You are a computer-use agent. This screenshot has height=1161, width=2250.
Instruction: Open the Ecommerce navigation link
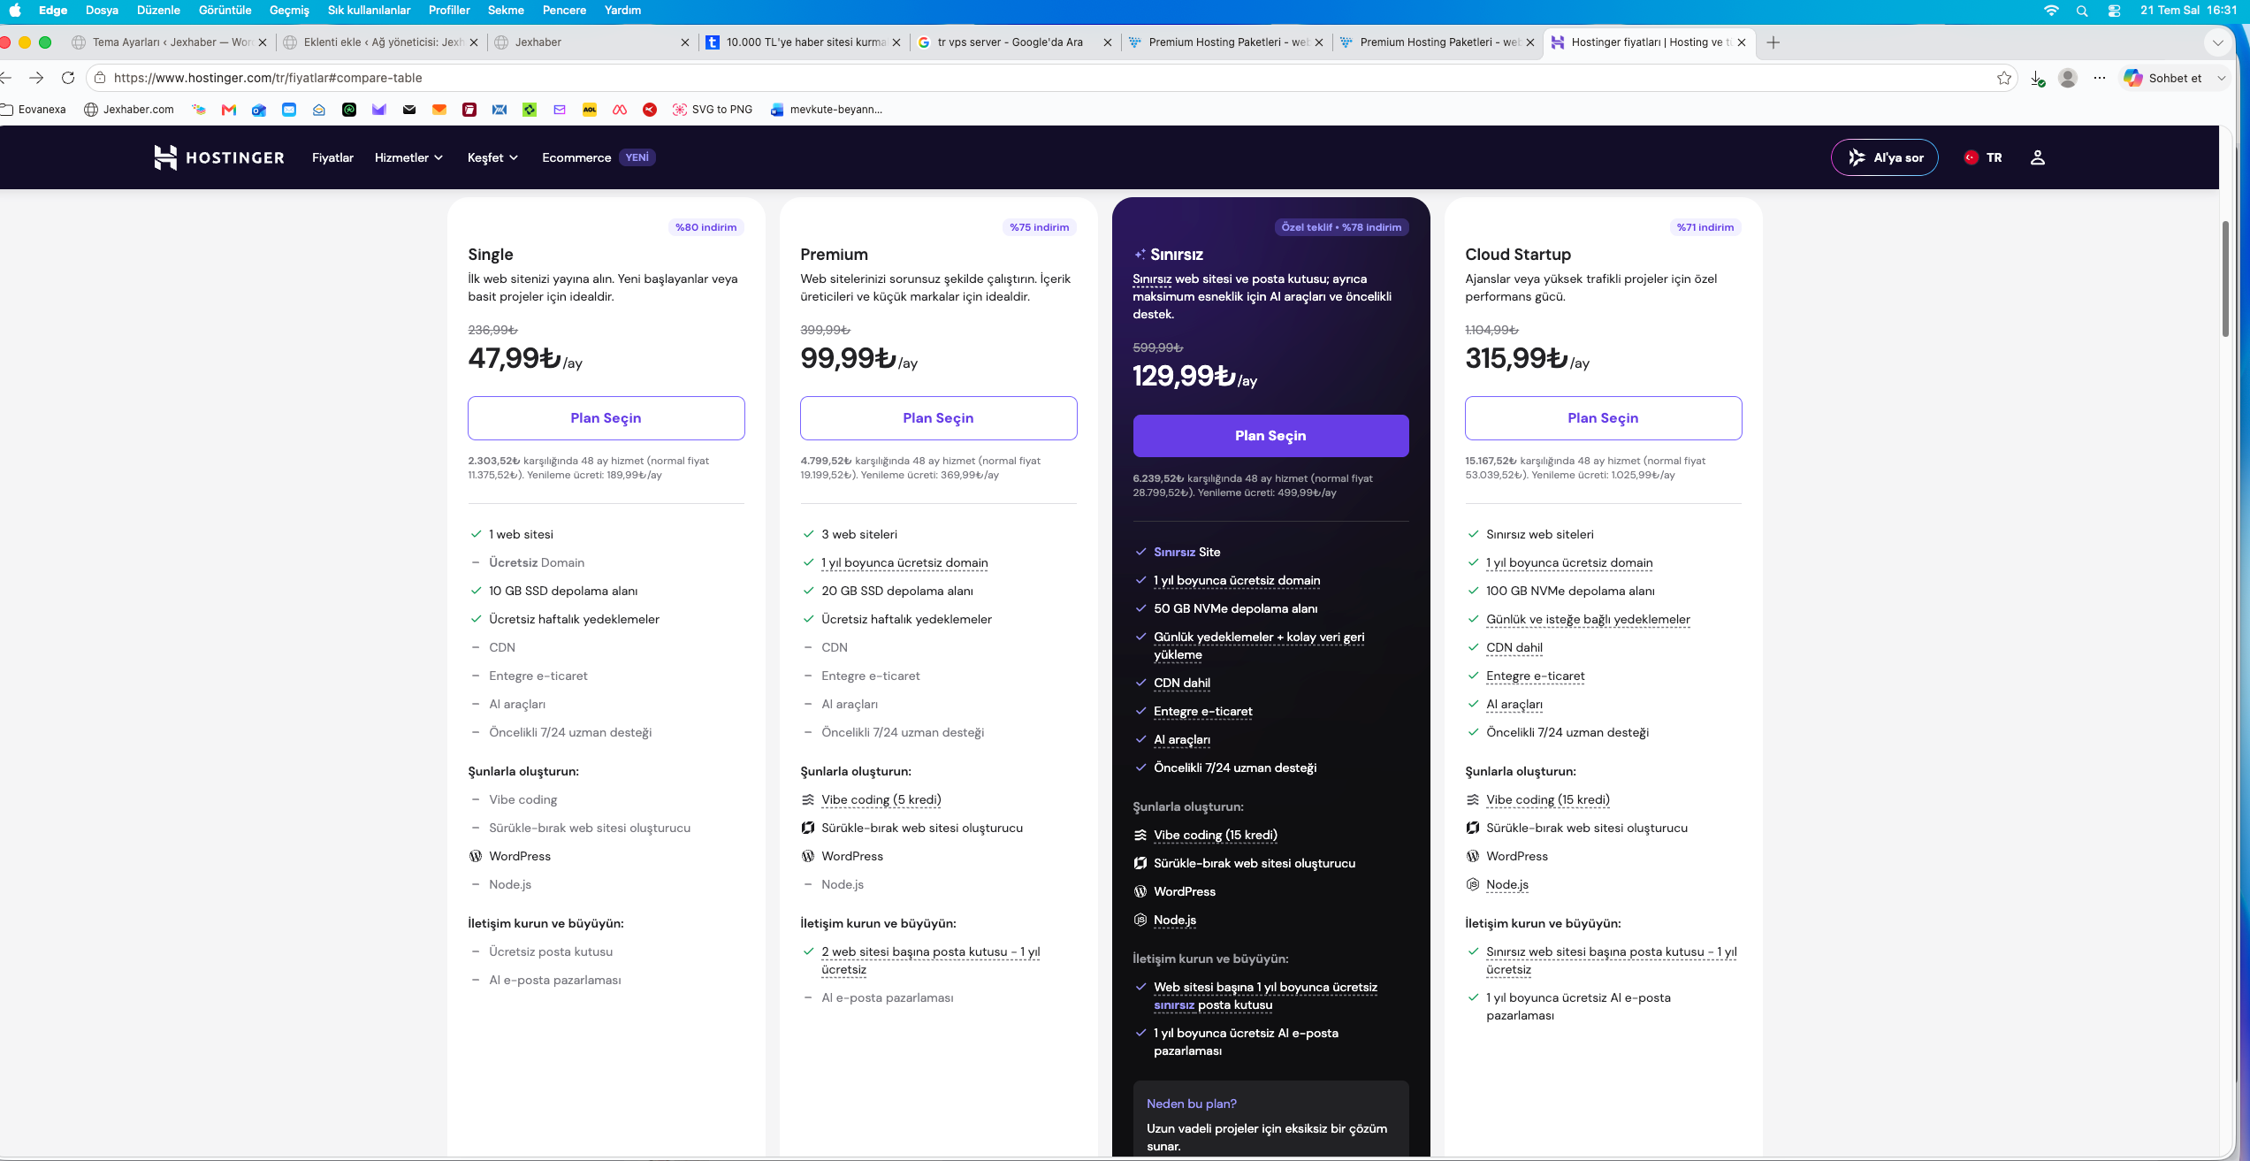pos(576,157)
